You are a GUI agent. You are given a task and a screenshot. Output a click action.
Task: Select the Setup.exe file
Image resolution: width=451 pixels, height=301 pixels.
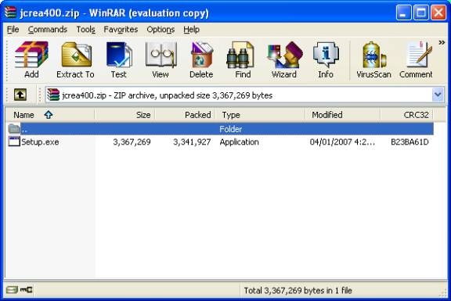click(40, 142)
